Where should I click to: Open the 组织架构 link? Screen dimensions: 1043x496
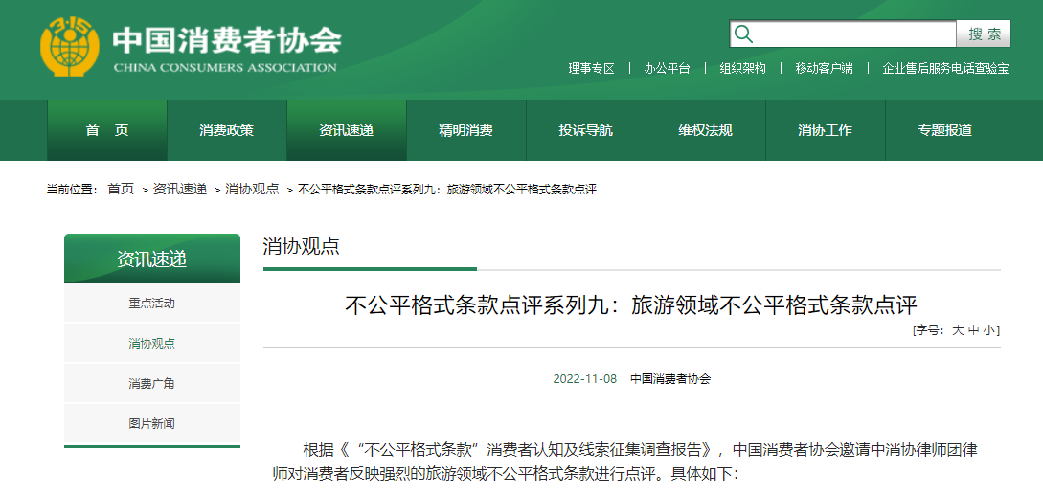tap(742, 69)
